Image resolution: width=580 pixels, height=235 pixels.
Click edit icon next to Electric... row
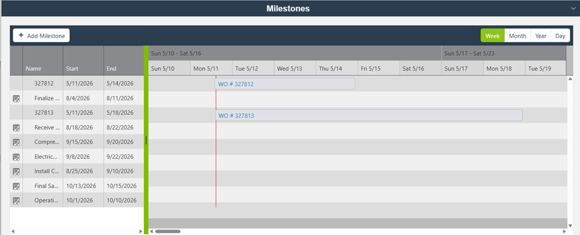pyautogui.click(x=16, y=157)
